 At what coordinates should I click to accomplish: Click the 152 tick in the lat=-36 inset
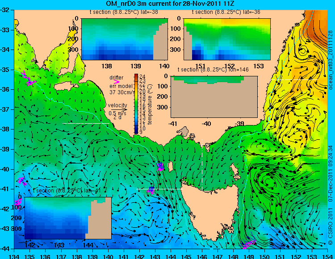click(x=230, y=66)
